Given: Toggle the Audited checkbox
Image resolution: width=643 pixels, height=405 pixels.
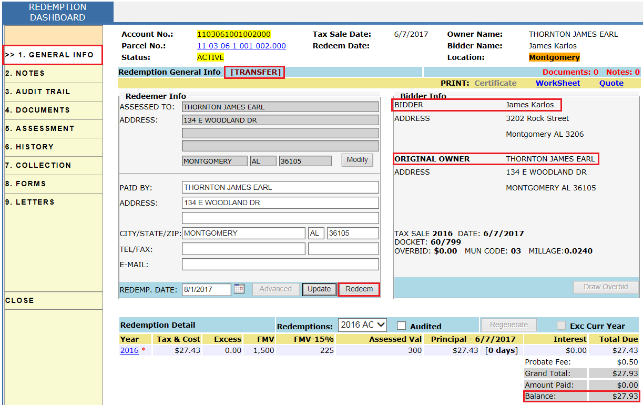Looking at the screenshot, I should pos(402,326).
